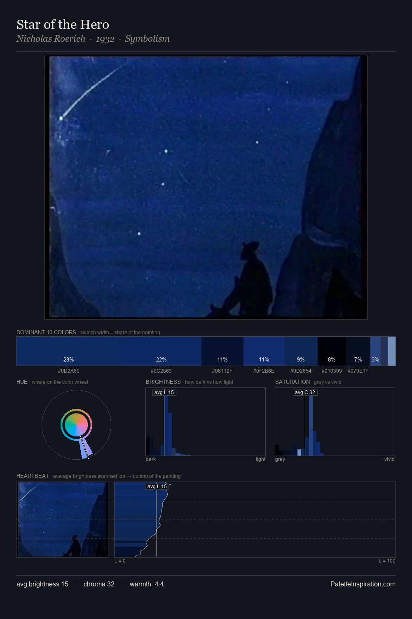This screenshot has width=412, height=619.
Task: Click the hex label #0C2863
Action: coord(161,371)
